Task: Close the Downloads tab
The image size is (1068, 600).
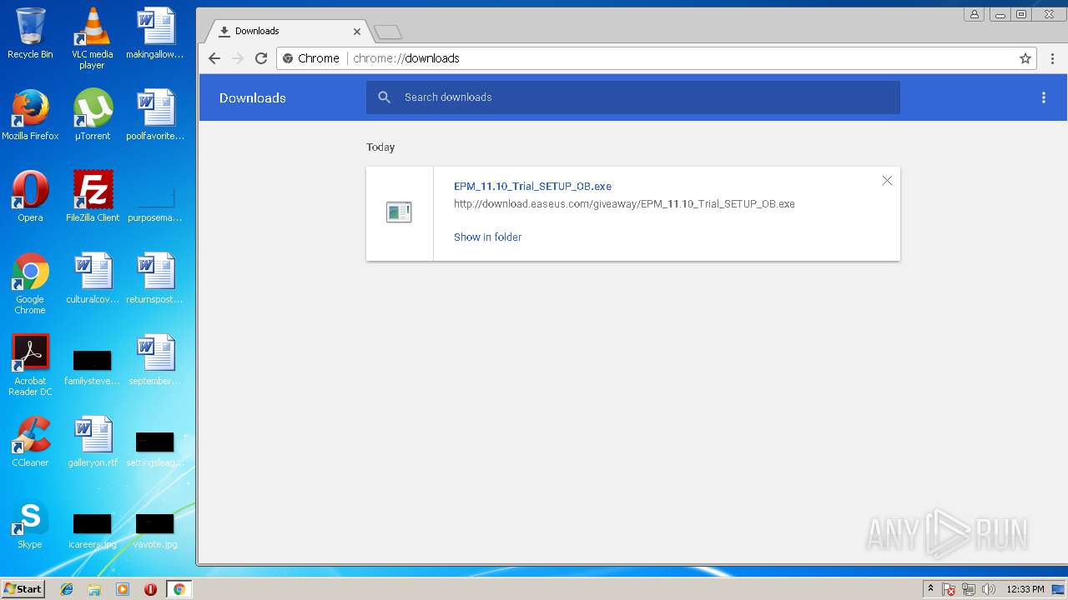Action: click(x=357, y=32)
